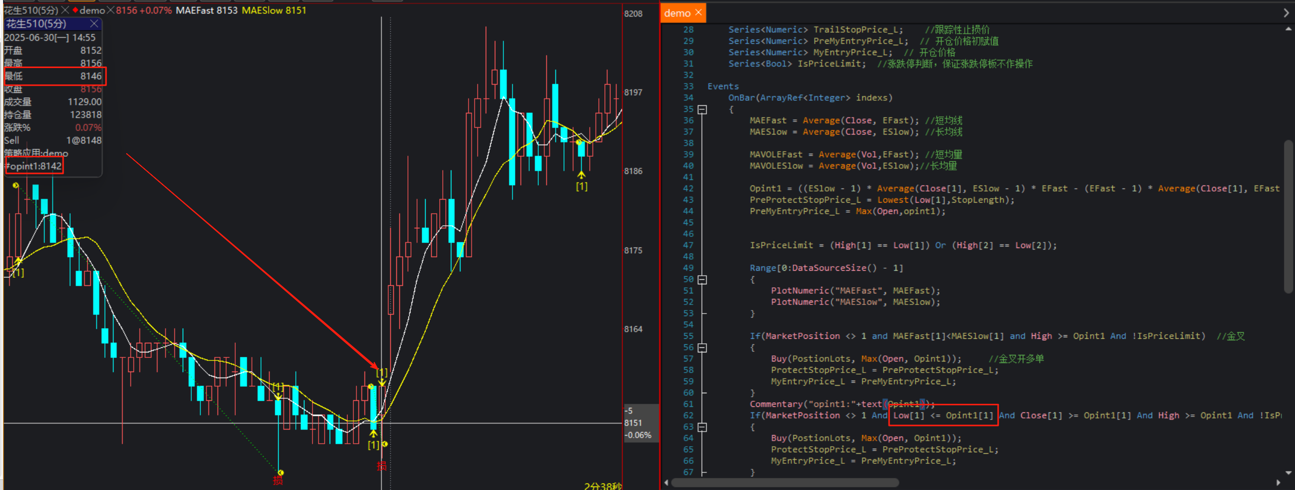The height and width of the screenshot is (490, 1295).
Task: Switch to the demo editor tab
Action: [677, 13]
